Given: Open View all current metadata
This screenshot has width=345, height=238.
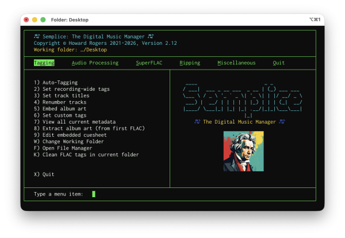Looking at the screenshot, I should pos(75,122).
